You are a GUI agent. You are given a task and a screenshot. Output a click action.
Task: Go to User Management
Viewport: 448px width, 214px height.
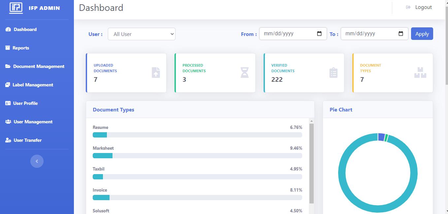(33, 122)
